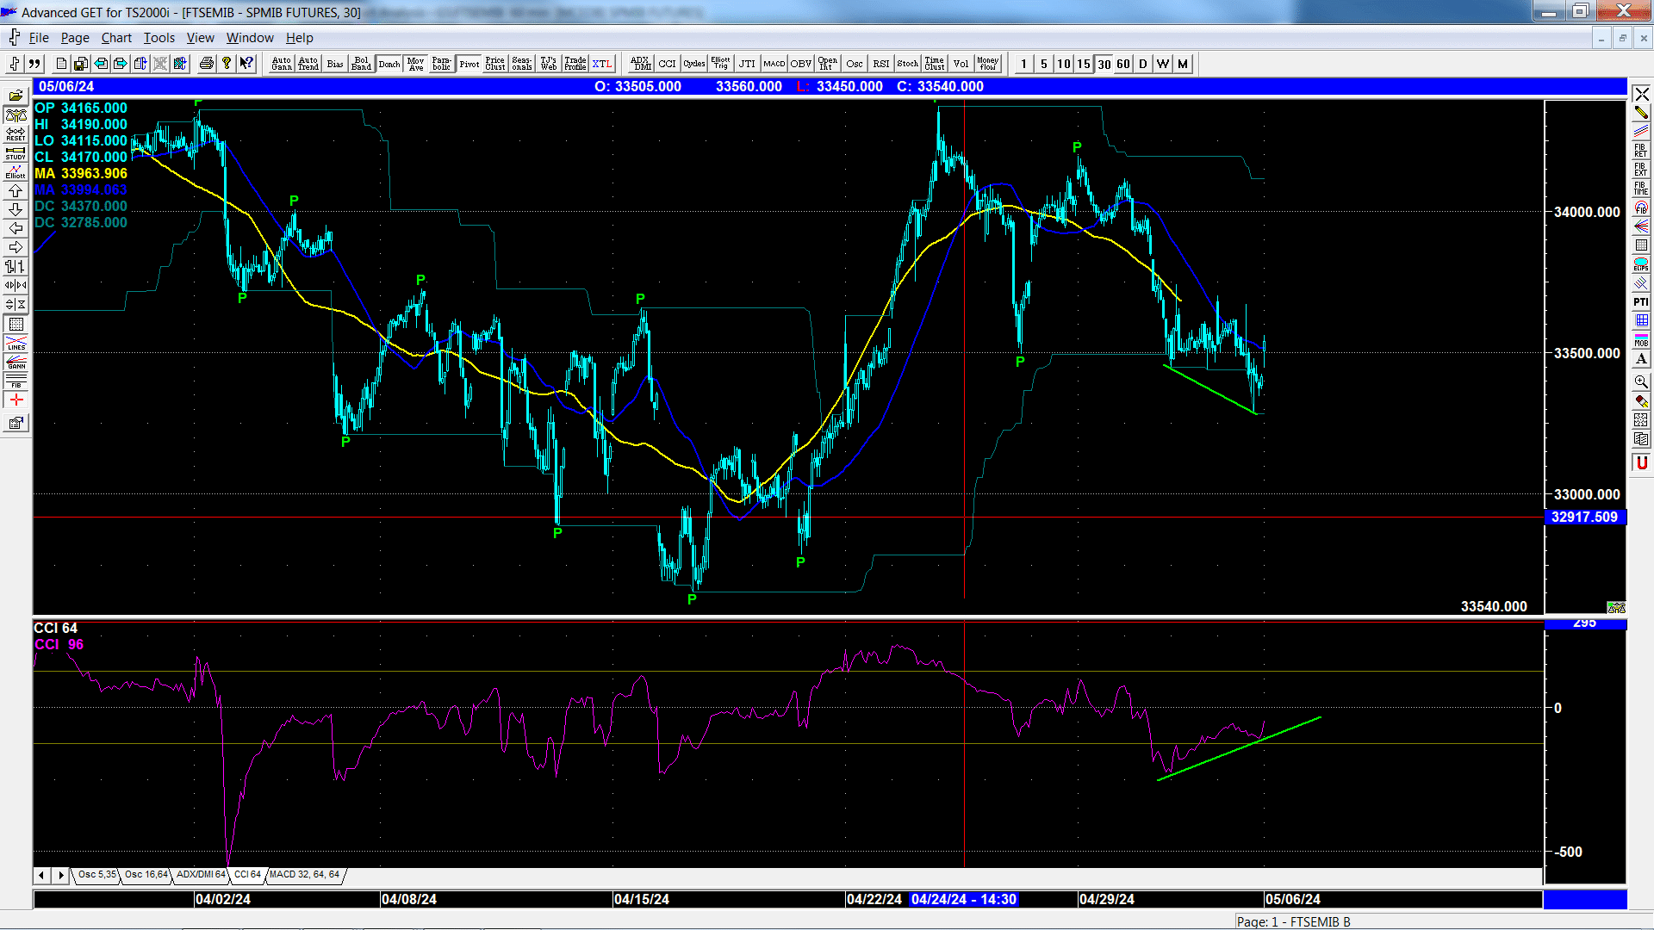
Task: Open the STUDY tool in sidebar
Action: [16, 153]
